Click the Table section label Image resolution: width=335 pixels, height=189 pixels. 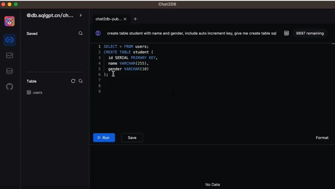pos(31,81)
